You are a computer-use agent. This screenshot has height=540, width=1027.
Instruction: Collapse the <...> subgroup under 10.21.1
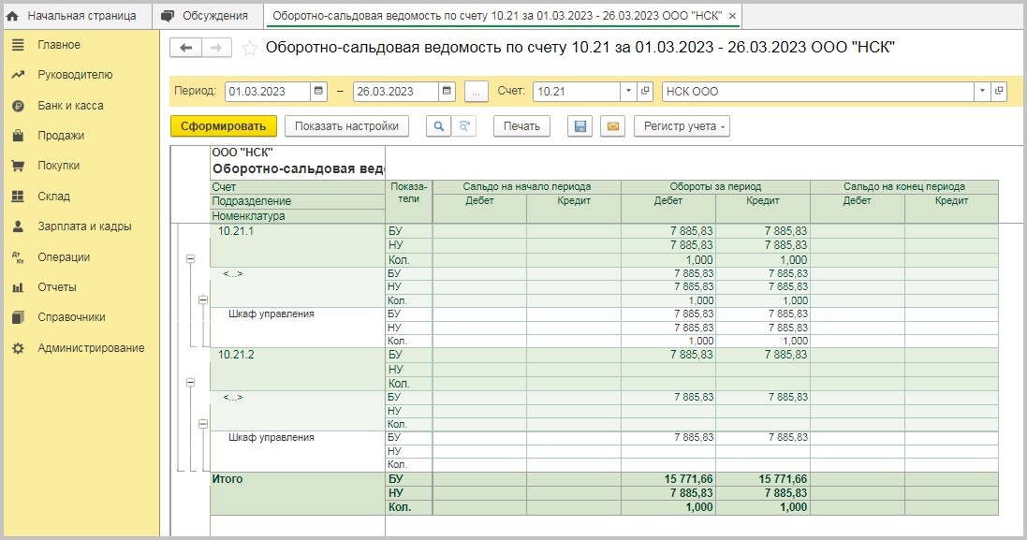203,299
